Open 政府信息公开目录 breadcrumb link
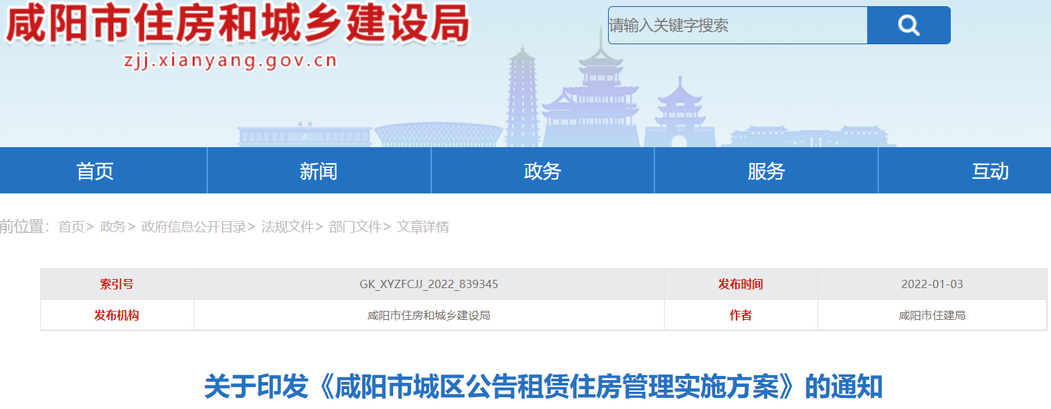The image size is (1051, 409). pyautogui.click(x=193, y=227)
